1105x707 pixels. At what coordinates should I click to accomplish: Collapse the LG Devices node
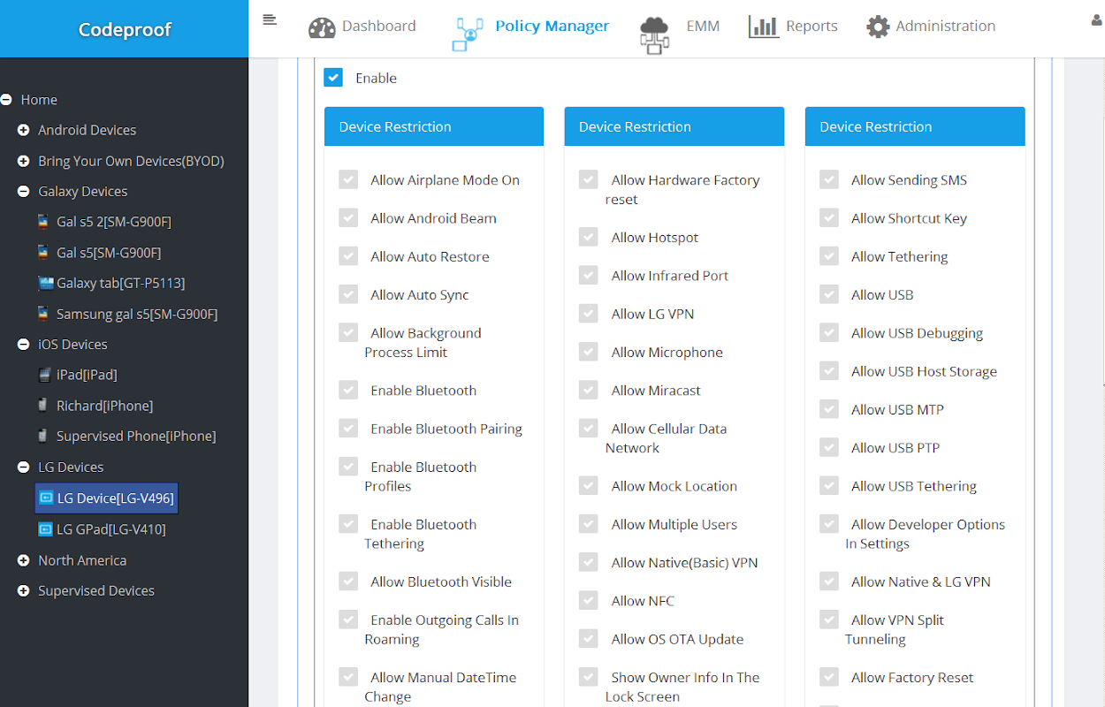coord(23,468)
